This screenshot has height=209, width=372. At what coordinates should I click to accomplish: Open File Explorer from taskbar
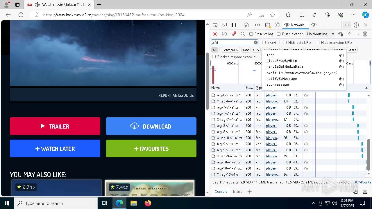click(133, 203)
